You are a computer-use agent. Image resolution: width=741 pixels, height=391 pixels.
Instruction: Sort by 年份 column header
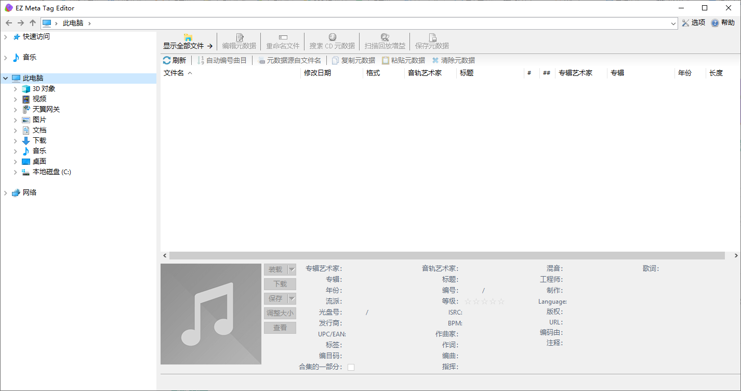pyautogui.click(x=690, y=73)
